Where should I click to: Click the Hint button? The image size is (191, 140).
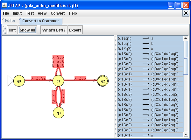tap(12, 30)
